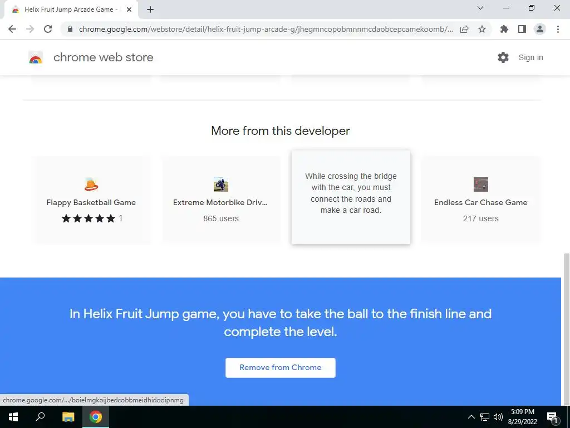The width and height of the screenshot is (570, 428).
Task: Click the address bar URL
Action: point(266,29)
